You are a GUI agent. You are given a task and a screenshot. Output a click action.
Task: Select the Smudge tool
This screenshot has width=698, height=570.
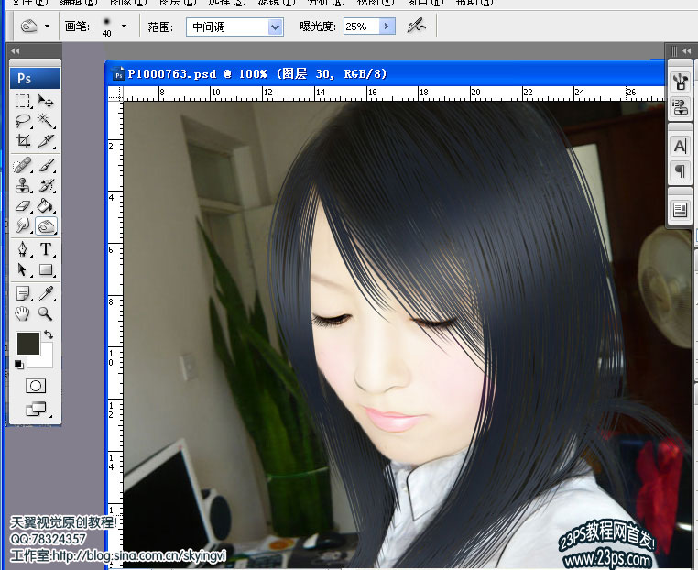[x=23, y=225]
